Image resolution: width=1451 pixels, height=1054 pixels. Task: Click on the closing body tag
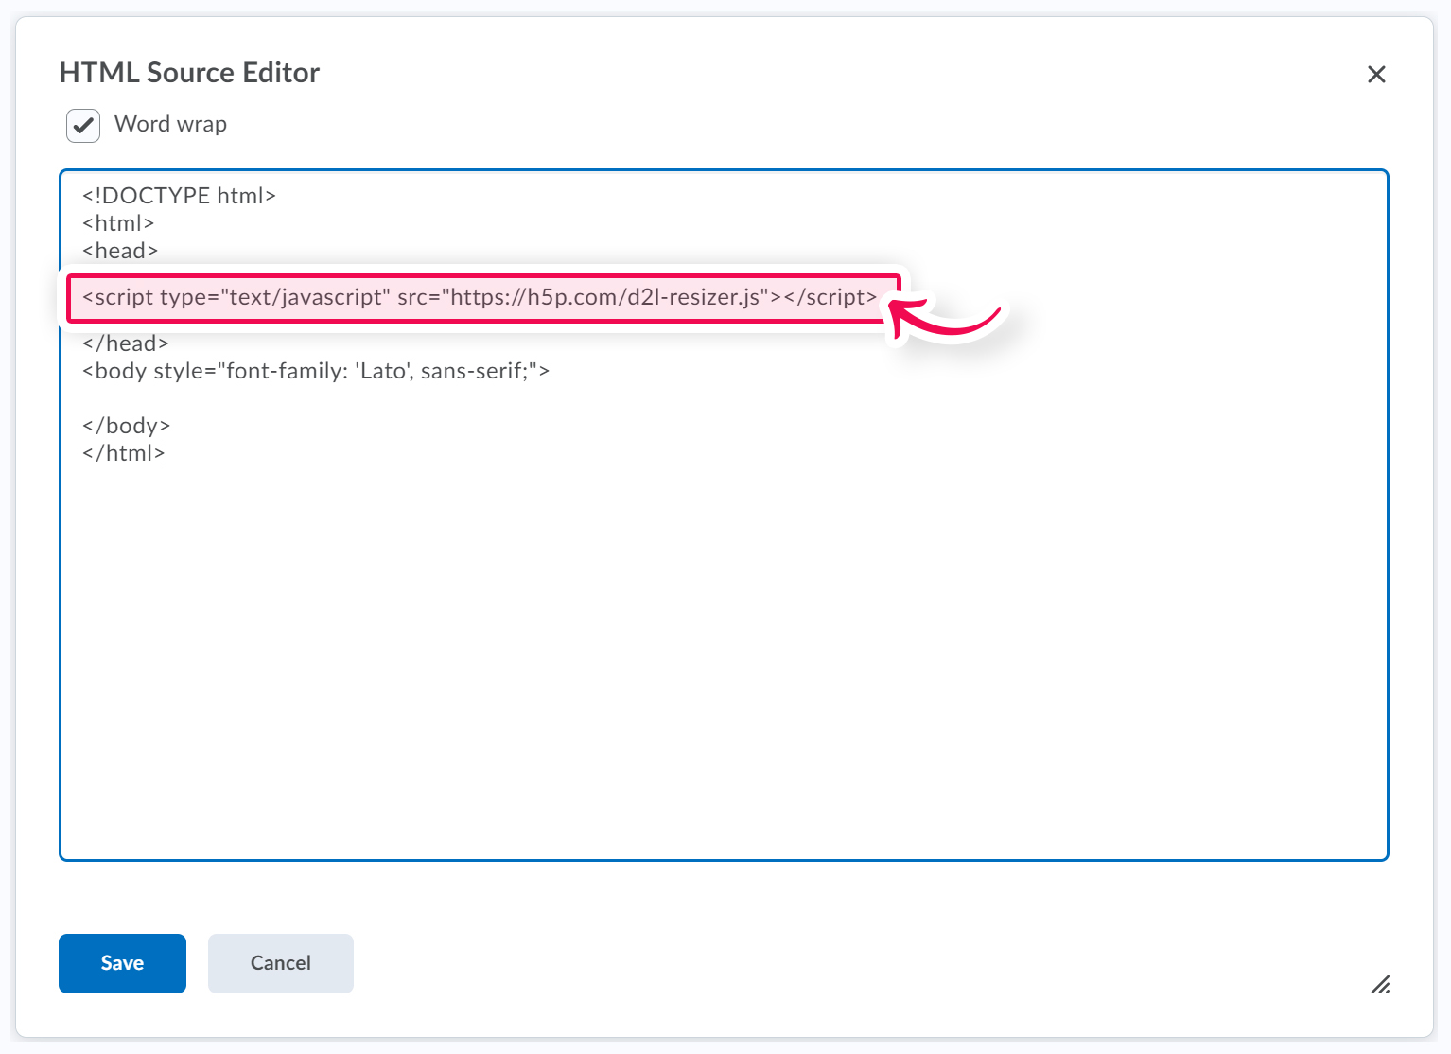click(x=127, y=426)
